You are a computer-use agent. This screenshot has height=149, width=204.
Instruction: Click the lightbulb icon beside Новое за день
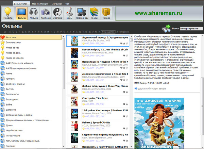point(2,53)
